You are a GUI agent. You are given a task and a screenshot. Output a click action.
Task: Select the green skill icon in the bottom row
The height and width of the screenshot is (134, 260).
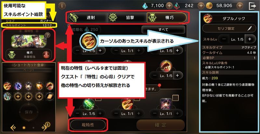(x=89, y=104)
